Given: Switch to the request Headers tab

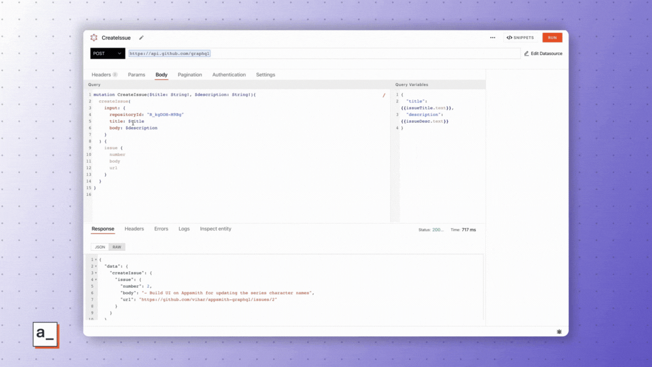Looking at the screenshot, I should [x=104, y=75].
